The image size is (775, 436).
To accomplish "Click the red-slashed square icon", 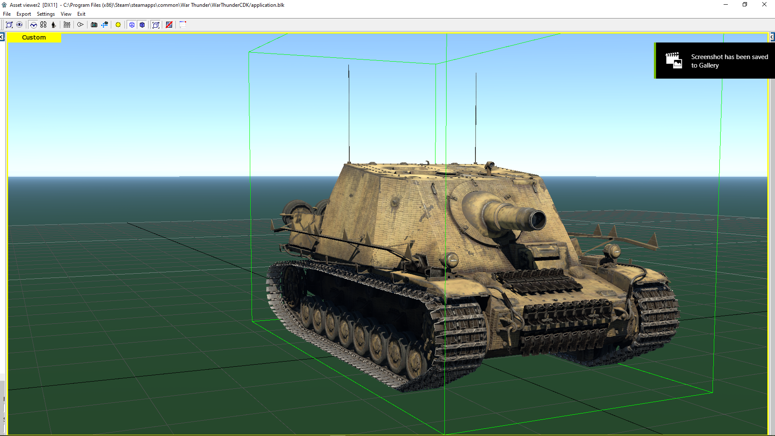I will click(x=169, y=25).
